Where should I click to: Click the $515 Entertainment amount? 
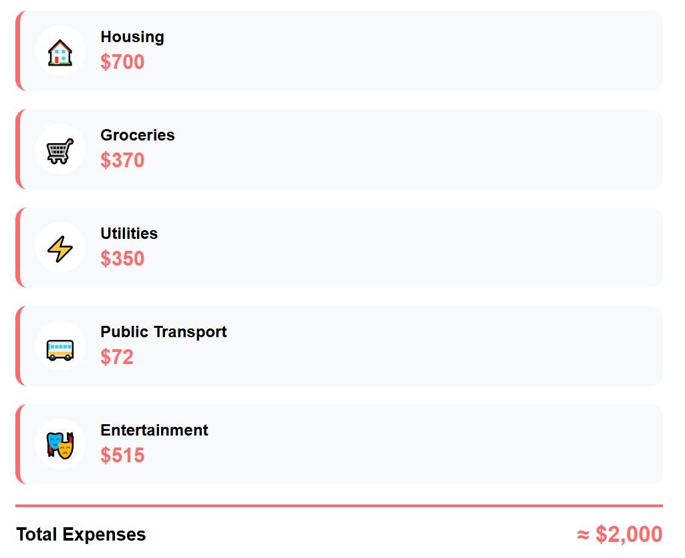(x=122, y=456)
